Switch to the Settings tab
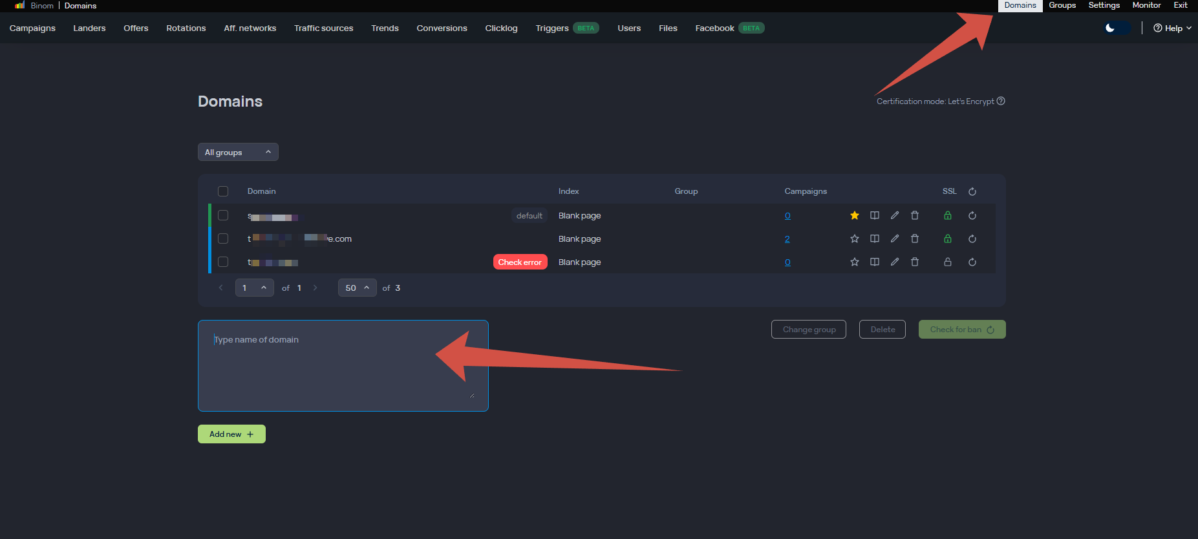Image resolution: width=1198 pixels, height=539 pixels. pyautogui.click(x=1104, y=5)
